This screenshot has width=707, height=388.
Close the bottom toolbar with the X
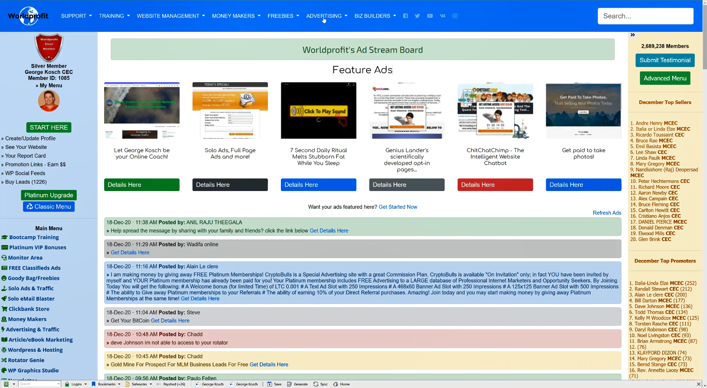click(698, 384)
